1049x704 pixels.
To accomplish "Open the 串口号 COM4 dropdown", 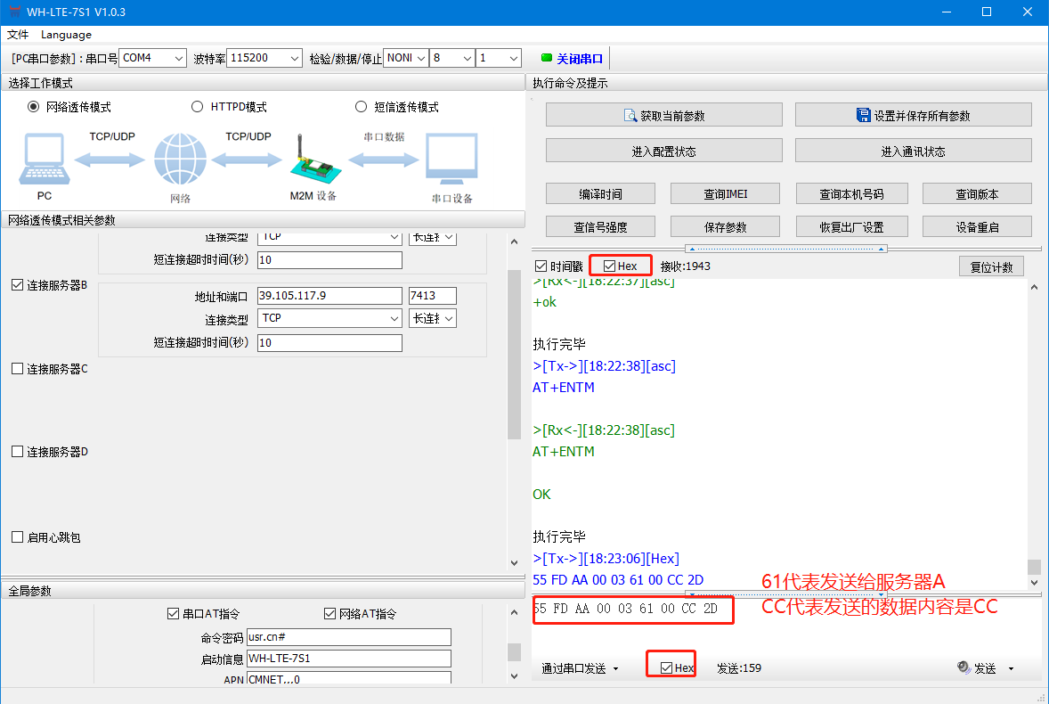I will [x=152, y=58].
